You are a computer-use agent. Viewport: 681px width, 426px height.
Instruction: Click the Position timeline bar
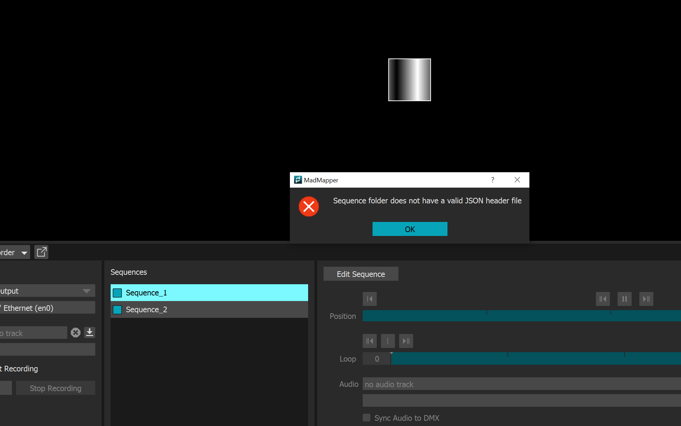coord(522,316)
